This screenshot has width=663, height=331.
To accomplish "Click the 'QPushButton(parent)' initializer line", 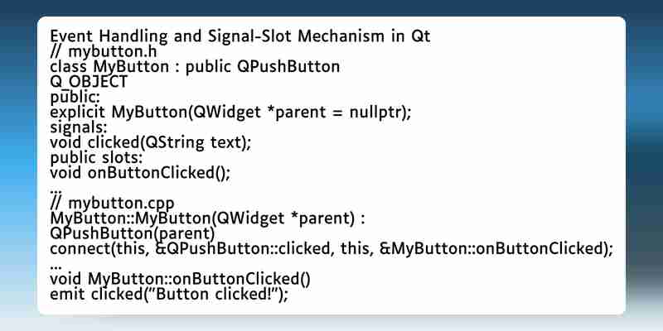I will click(x=132, y=233).
